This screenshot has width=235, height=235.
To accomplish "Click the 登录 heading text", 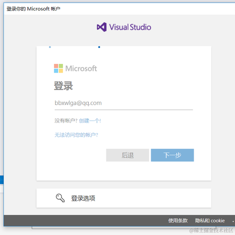I will tap(63, 86).
